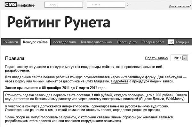Open the Тендеры tab
Screen dimensions: 192x127
(182, 42)
